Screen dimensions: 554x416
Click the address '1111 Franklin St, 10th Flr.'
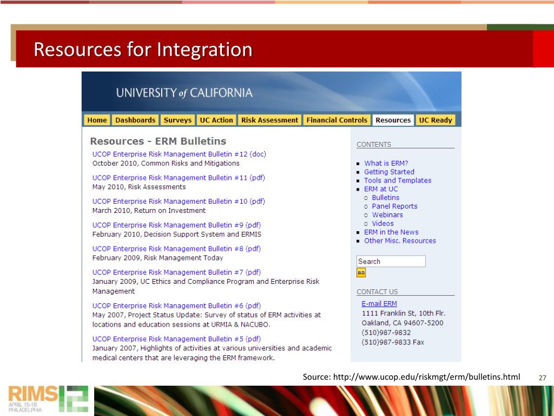click(x=403, y=314)
